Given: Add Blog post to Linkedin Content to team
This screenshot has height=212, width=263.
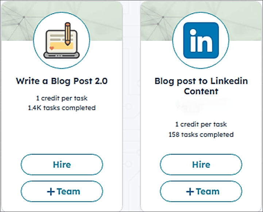Looking at the screenshot, I should tap(201, 191).
